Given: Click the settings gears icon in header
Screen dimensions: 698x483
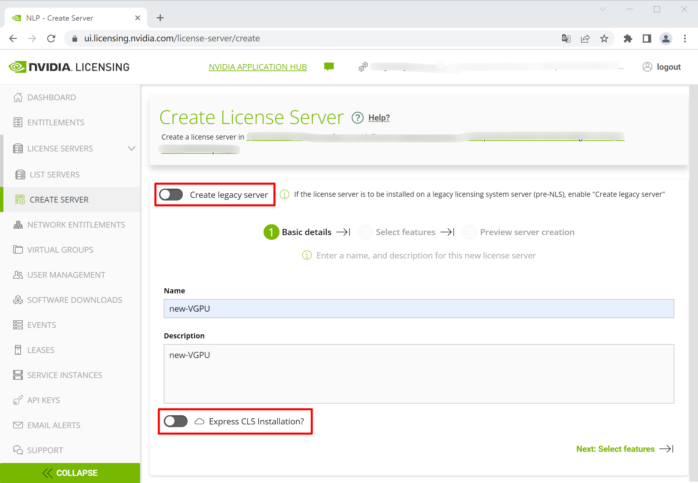Looking at the screenshot, I should (363, 67).
